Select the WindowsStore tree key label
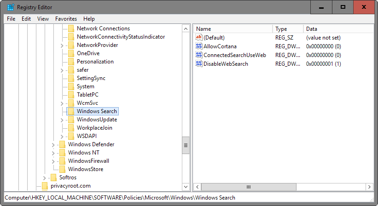 coord(86,169)
